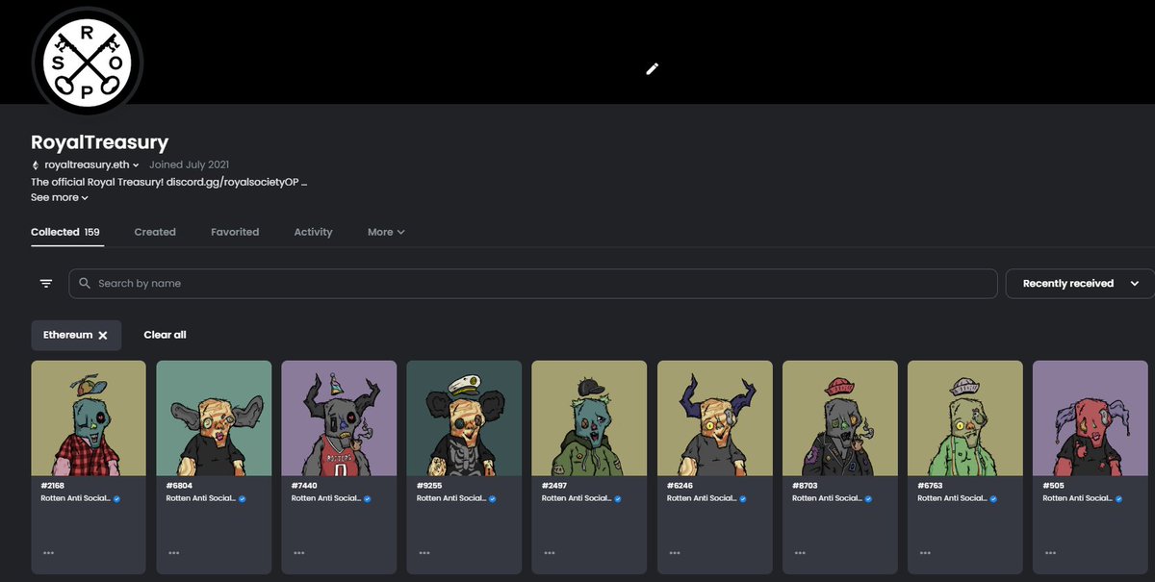The height and width of the screenshot is (582, 1155).
Task: Open more options dots on card #505
Action: [x=1049, y=553]
